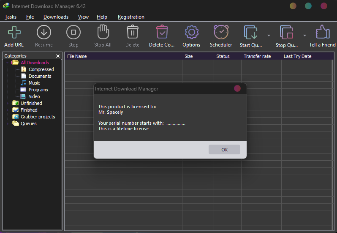This screenshot has width=337, height=233.
Task: Click the Unfinished folder icon
Action: coord(16,103)
